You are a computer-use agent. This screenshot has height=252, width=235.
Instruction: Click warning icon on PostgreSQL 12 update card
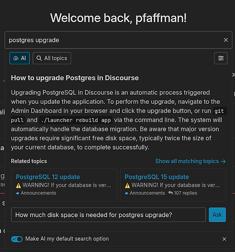click(x=19, y=185)
